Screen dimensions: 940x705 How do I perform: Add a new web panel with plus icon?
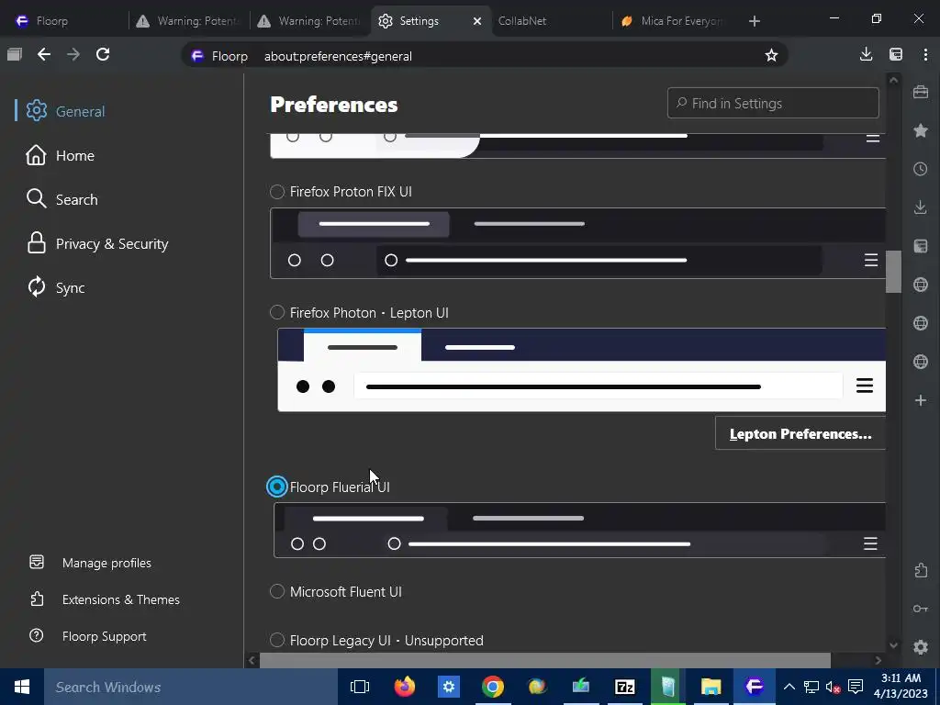pos(920,400)
